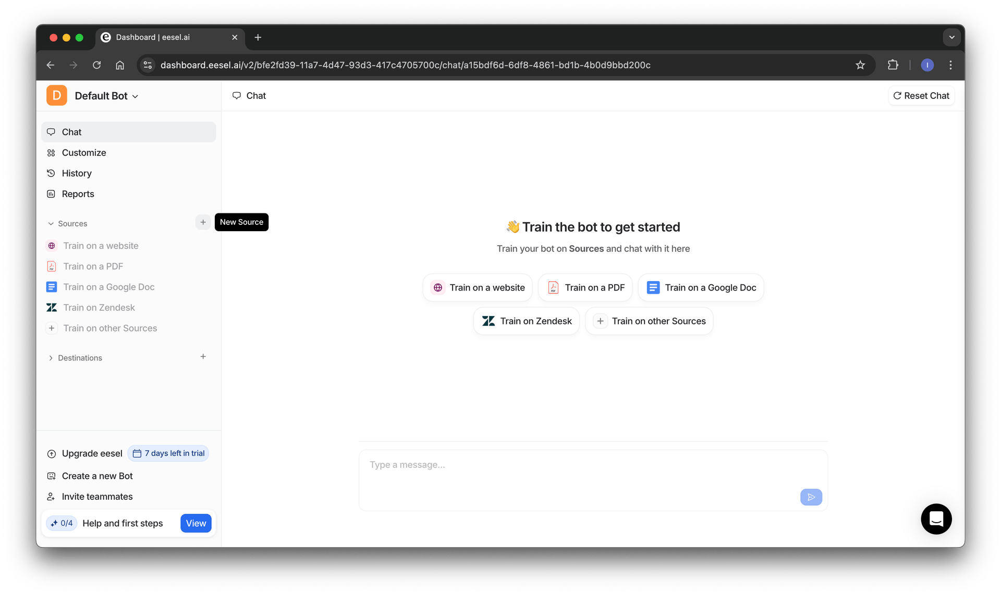Select Train on a PDF in sidebar
The width and height of the screenshot is (1001, 595).
tap(93, 267)
